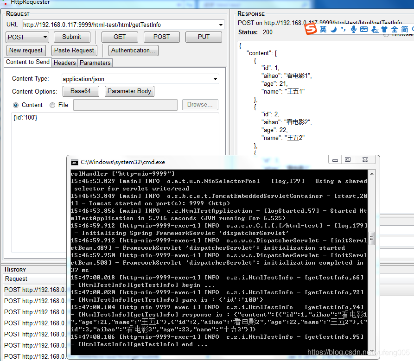This screenshot has height=361, width=414.
Task: Select the File radio button
Action: [x=51, y=105]
